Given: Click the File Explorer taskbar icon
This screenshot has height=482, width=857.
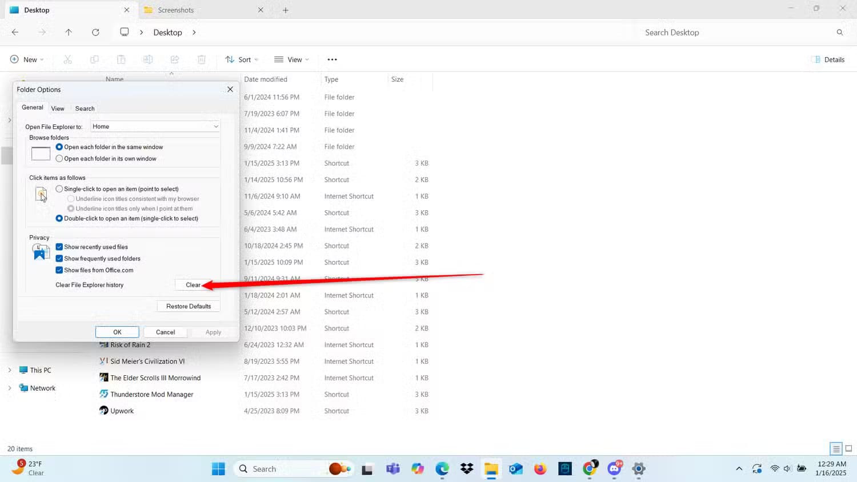Looking at the screenshot, I should 491,469.
